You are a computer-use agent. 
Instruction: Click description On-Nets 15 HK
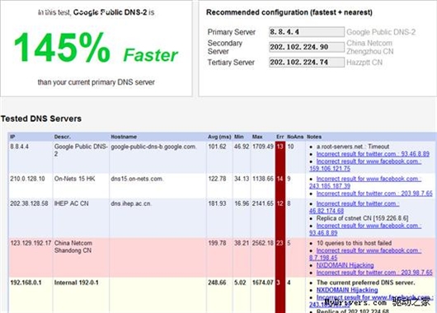point(74,179)
